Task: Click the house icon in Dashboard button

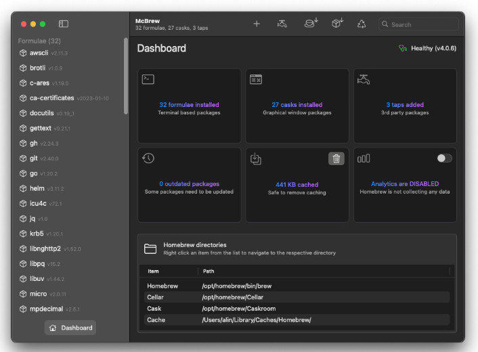Action: coord(53,328)
